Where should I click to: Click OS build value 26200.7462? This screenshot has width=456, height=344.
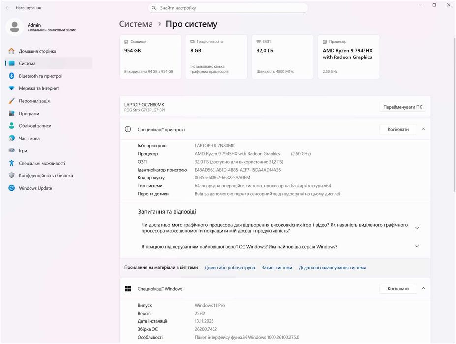click(206, 329)
